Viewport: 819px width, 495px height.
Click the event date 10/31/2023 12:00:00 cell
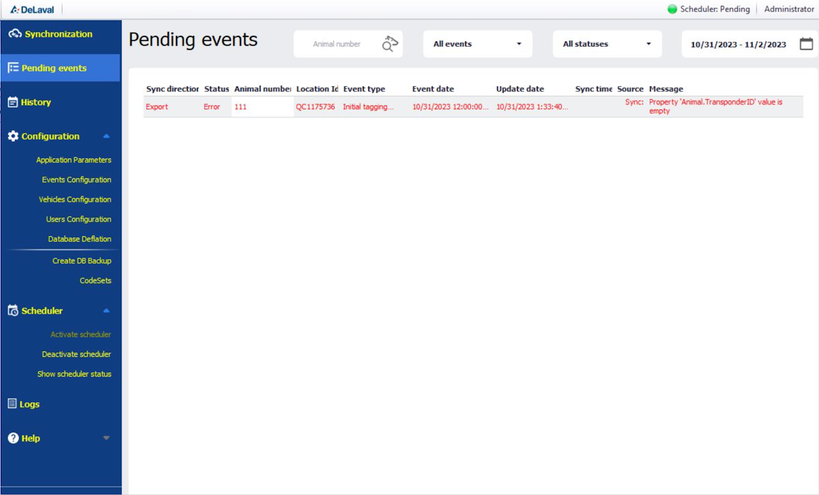pyautogui.click(x=450, y=107)
